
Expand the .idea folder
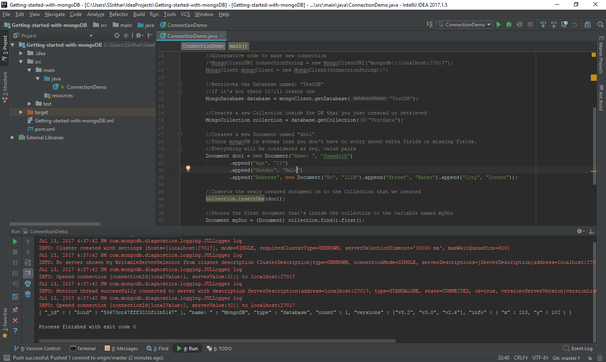[x=21, y=53]
